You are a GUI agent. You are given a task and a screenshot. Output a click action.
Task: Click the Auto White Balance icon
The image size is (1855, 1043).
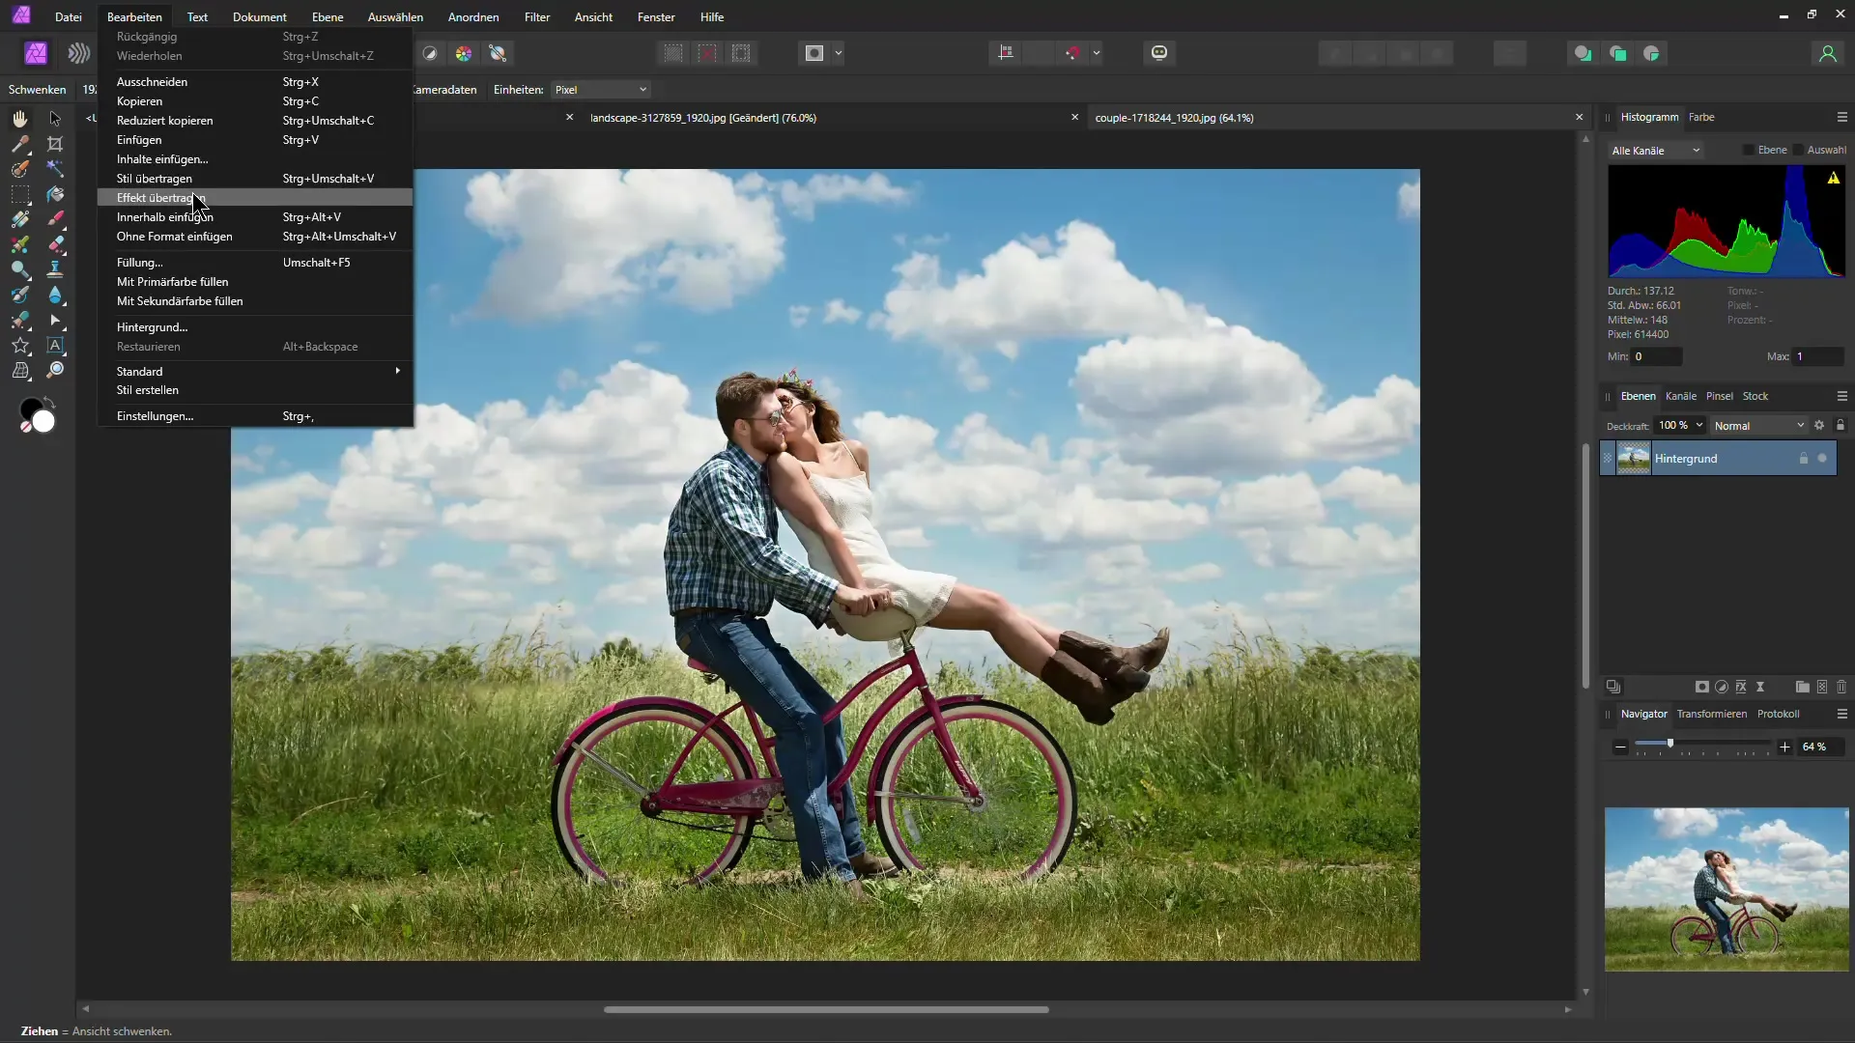pyautogui.click(x=498, y=53)
